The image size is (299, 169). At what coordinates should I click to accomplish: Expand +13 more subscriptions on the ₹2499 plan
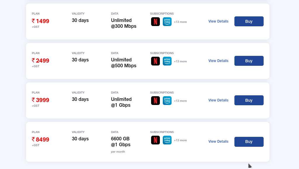[x=180, y=61]
